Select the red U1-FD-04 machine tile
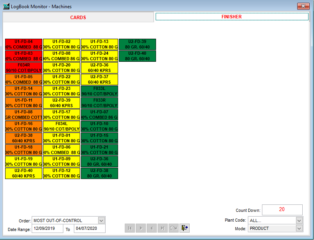This screenshot has width=314, height=240. [23, 44]
